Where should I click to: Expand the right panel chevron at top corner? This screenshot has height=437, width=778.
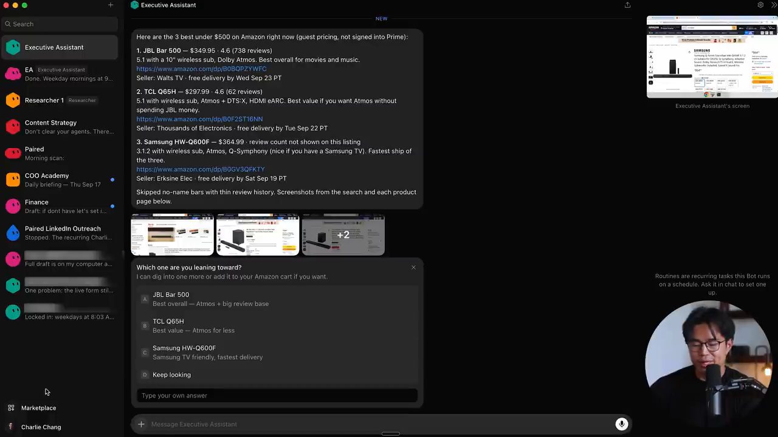(774, 5)
